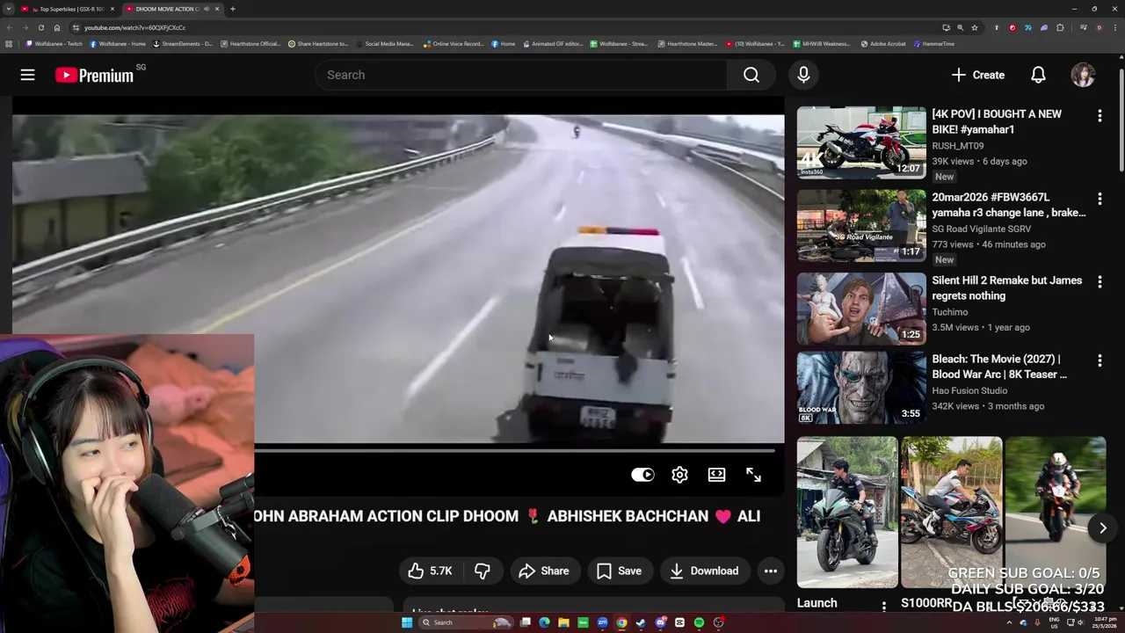Toggle the autoplay switch in player
This screenshot has height=633, width=1125.
click(x=642, y=475)
